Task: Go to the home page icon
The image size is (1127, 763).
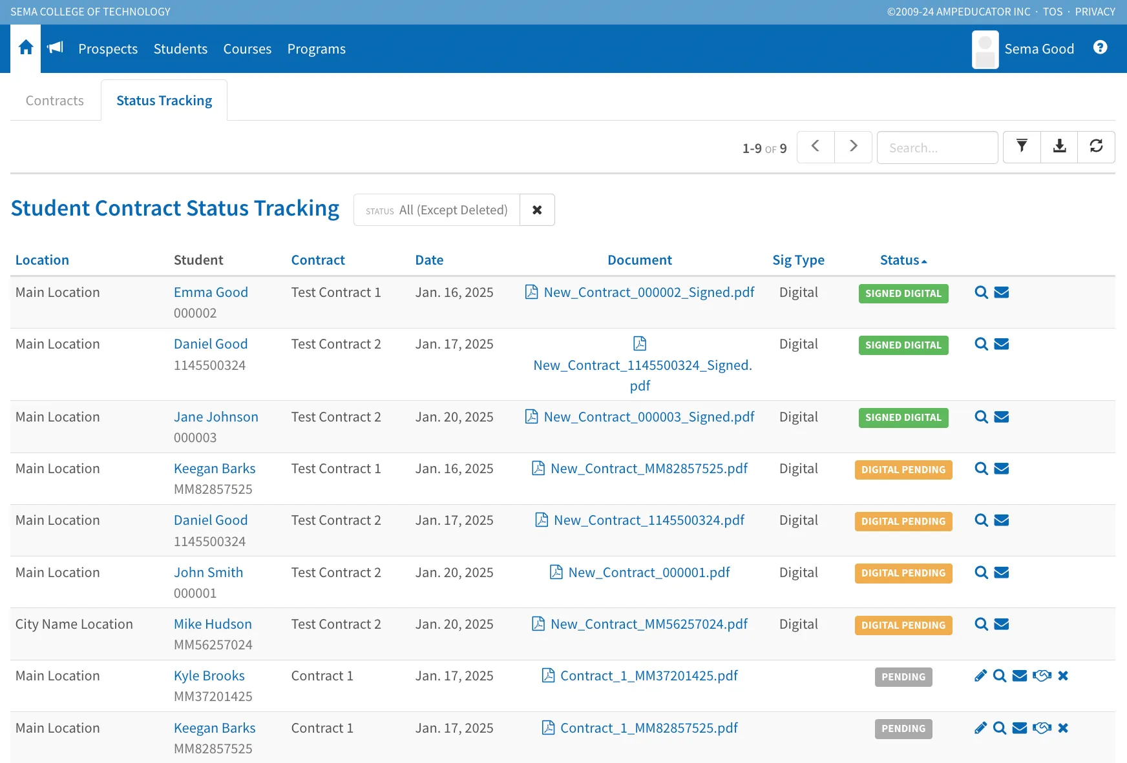Action: 26,48
